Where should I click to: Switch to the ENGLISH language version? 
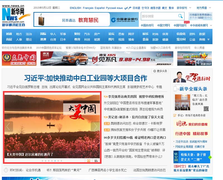coord(75,8)
